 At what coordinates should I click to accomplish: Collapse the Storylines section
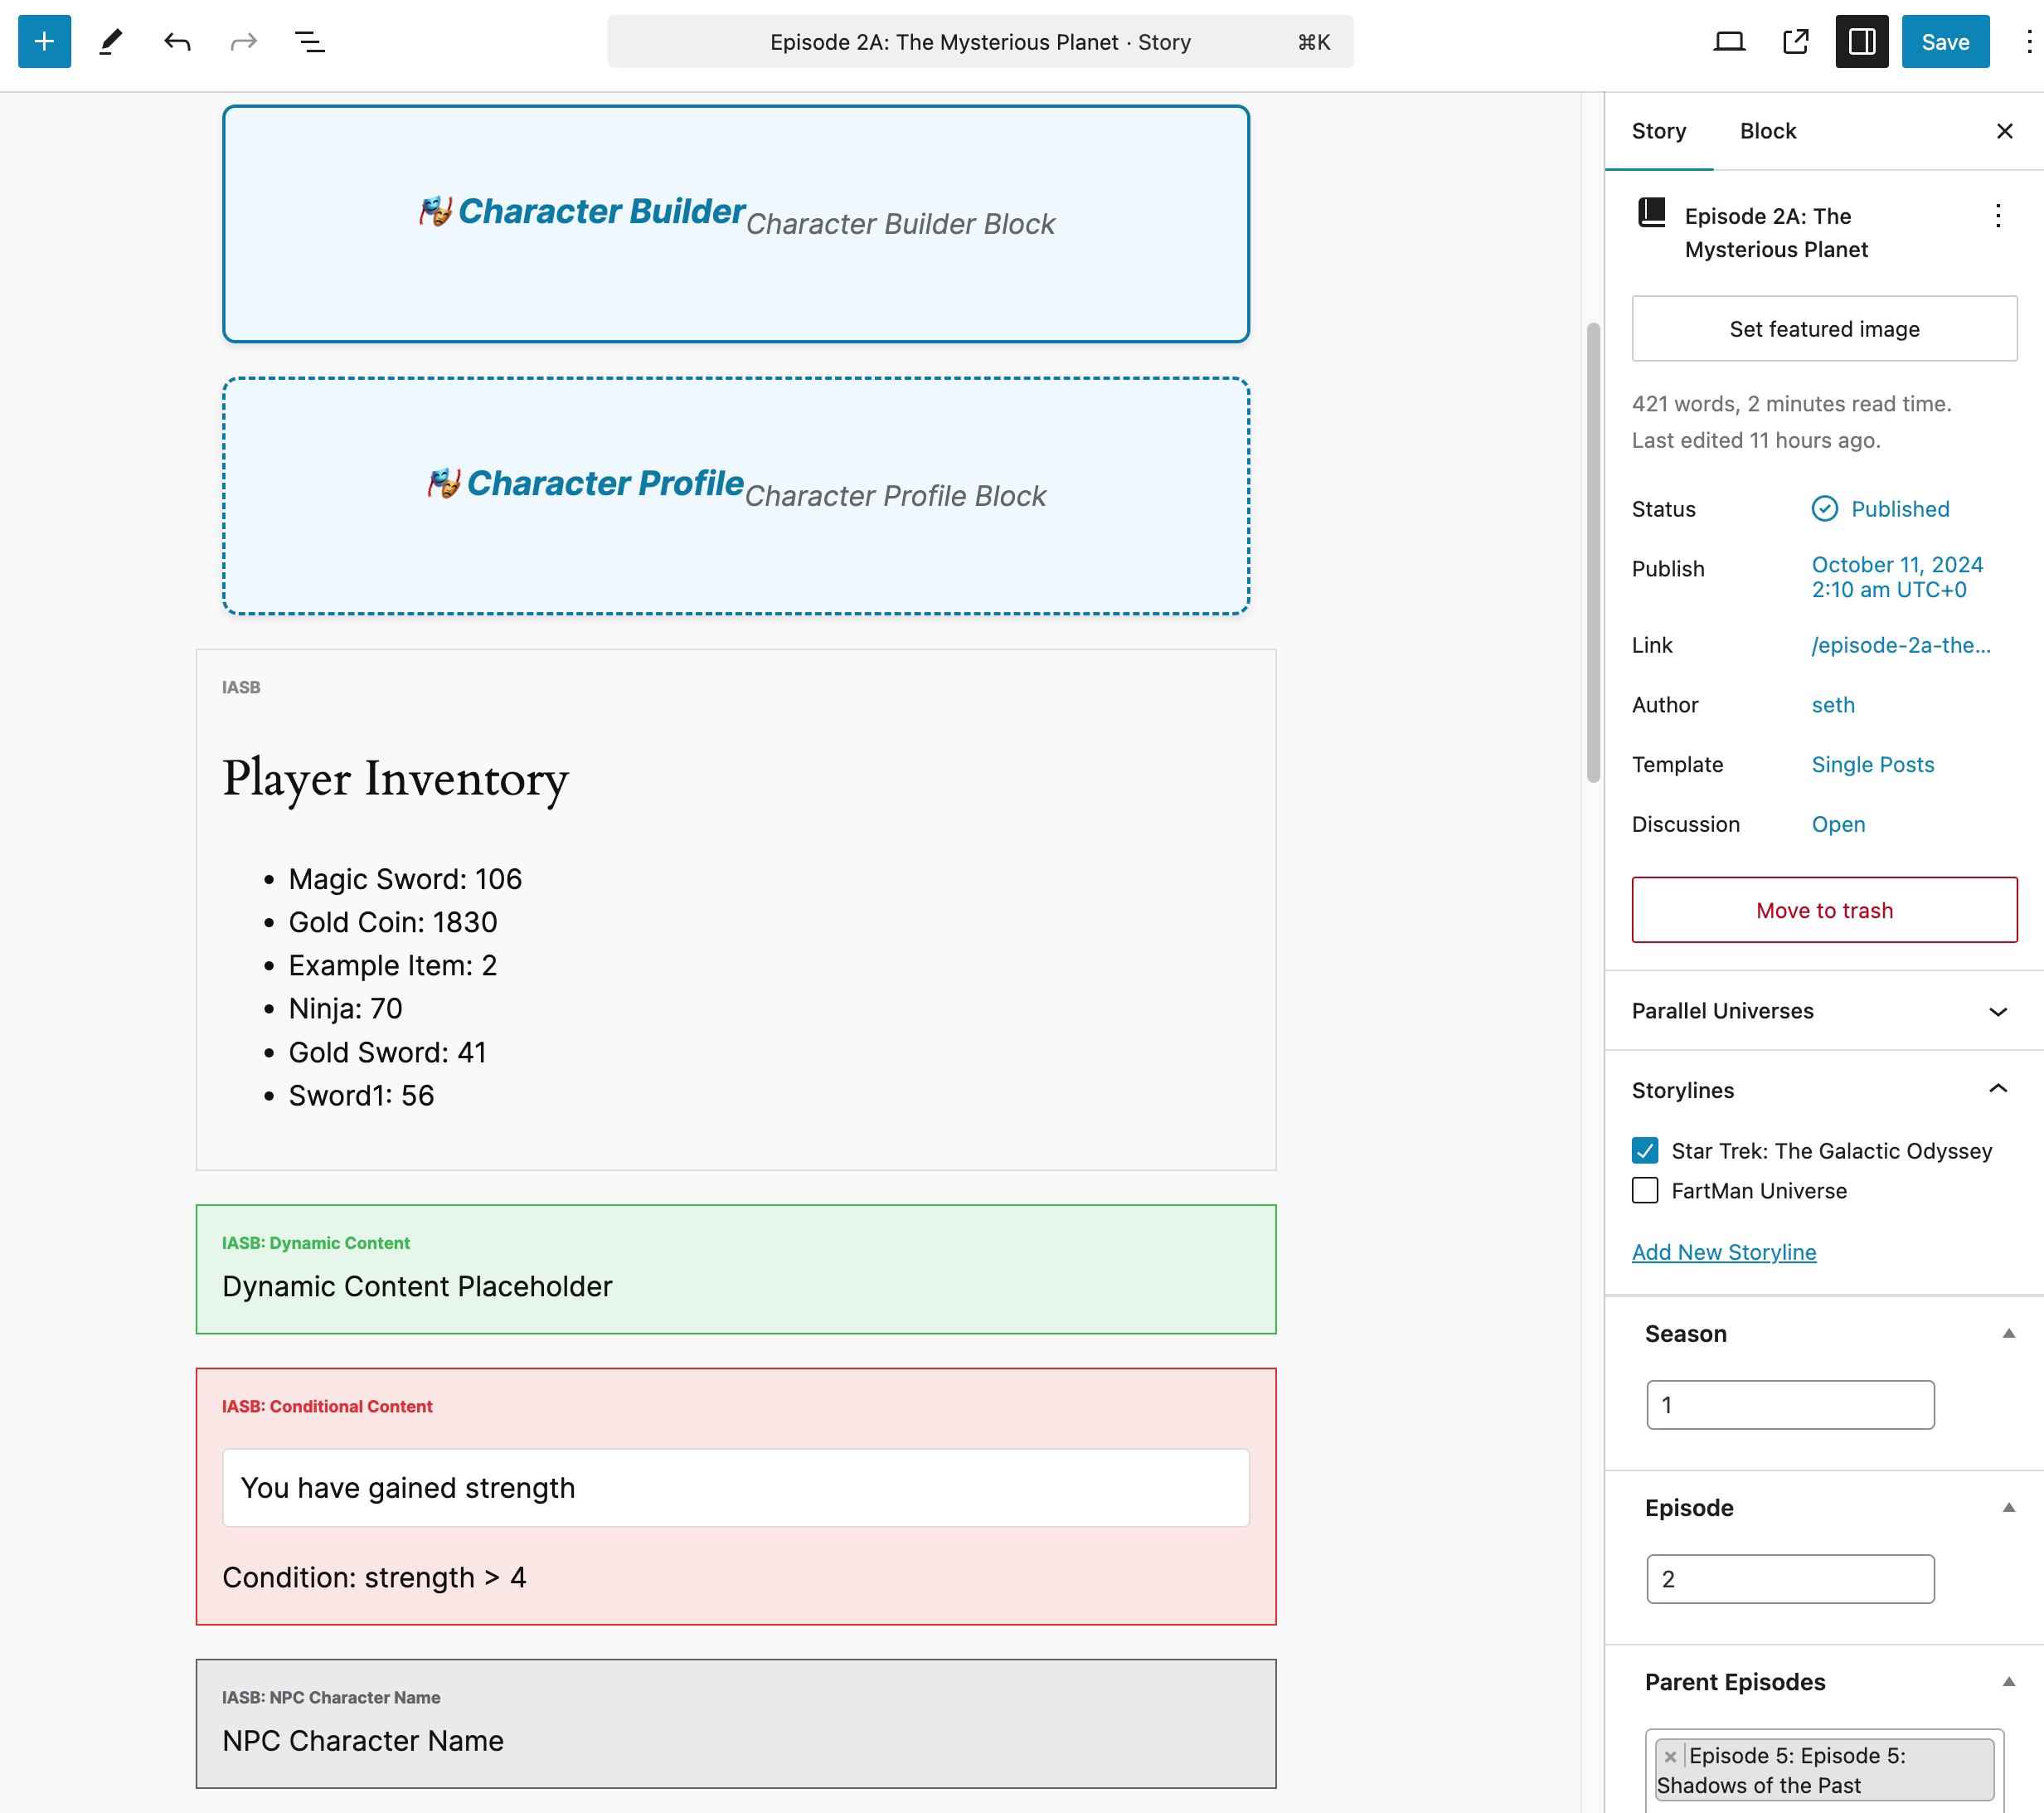point(1997,1088)
